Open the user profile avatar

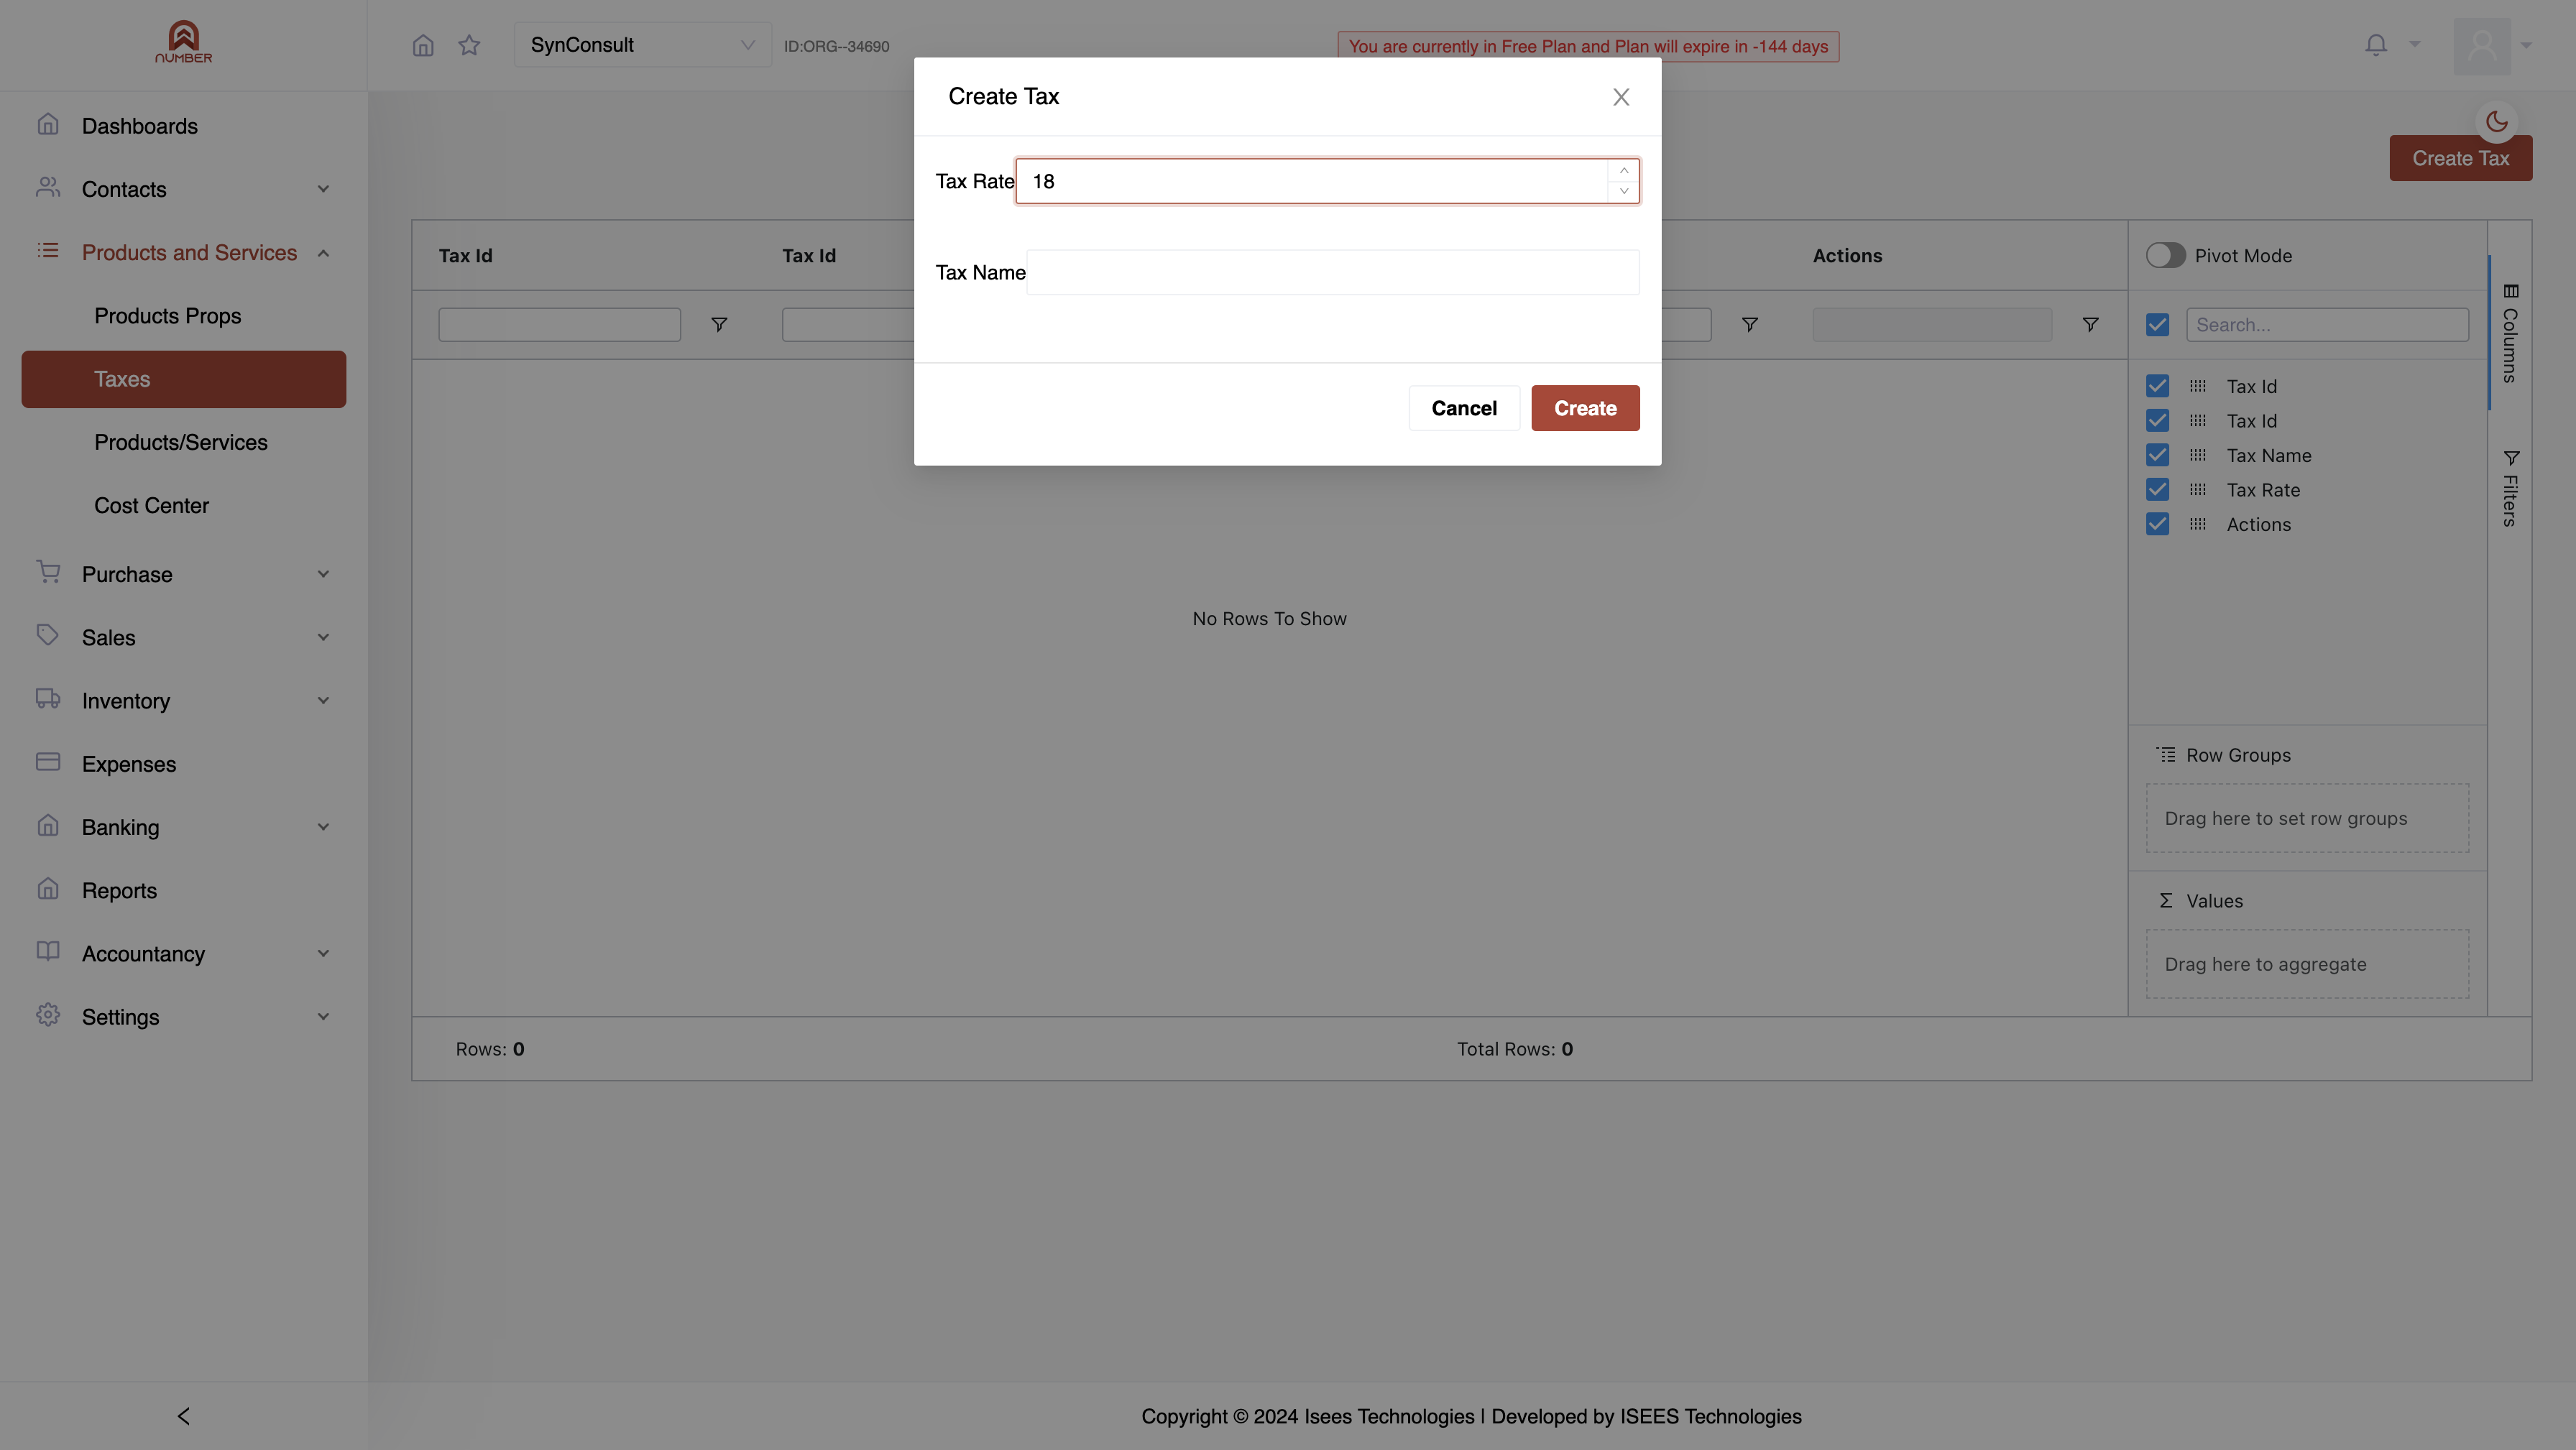(2482, 45)
